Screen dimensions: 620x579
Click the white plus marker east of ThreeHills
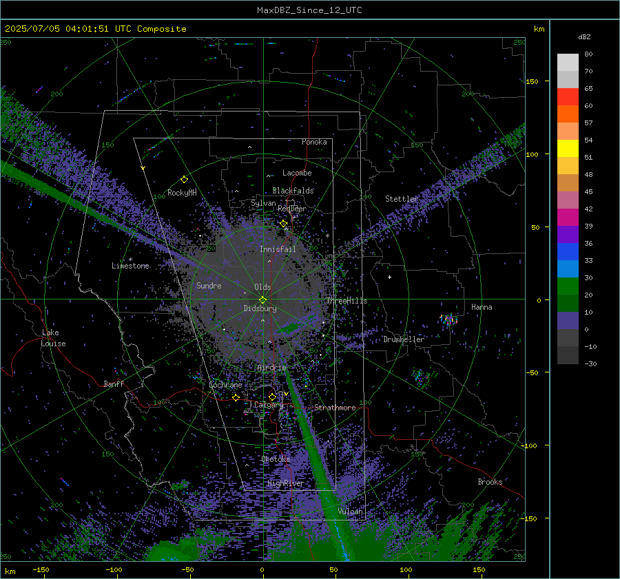pos(389,277)
